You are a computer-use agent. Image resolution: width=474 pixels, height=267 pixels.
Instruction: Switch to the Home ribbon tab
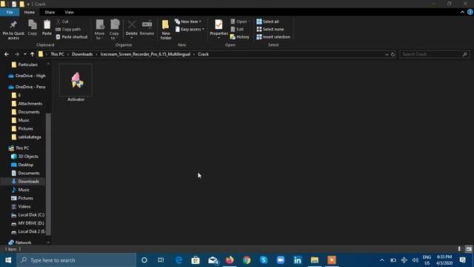point(30,12)
